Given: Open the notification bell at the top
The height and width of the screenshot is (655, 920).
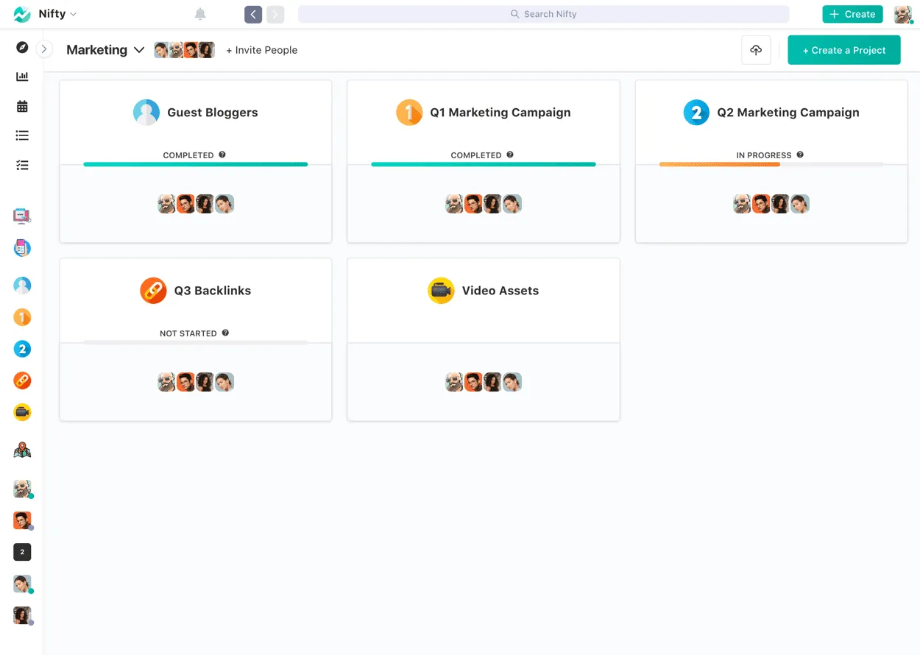Looking at the screenshot, I should (199, 13).
